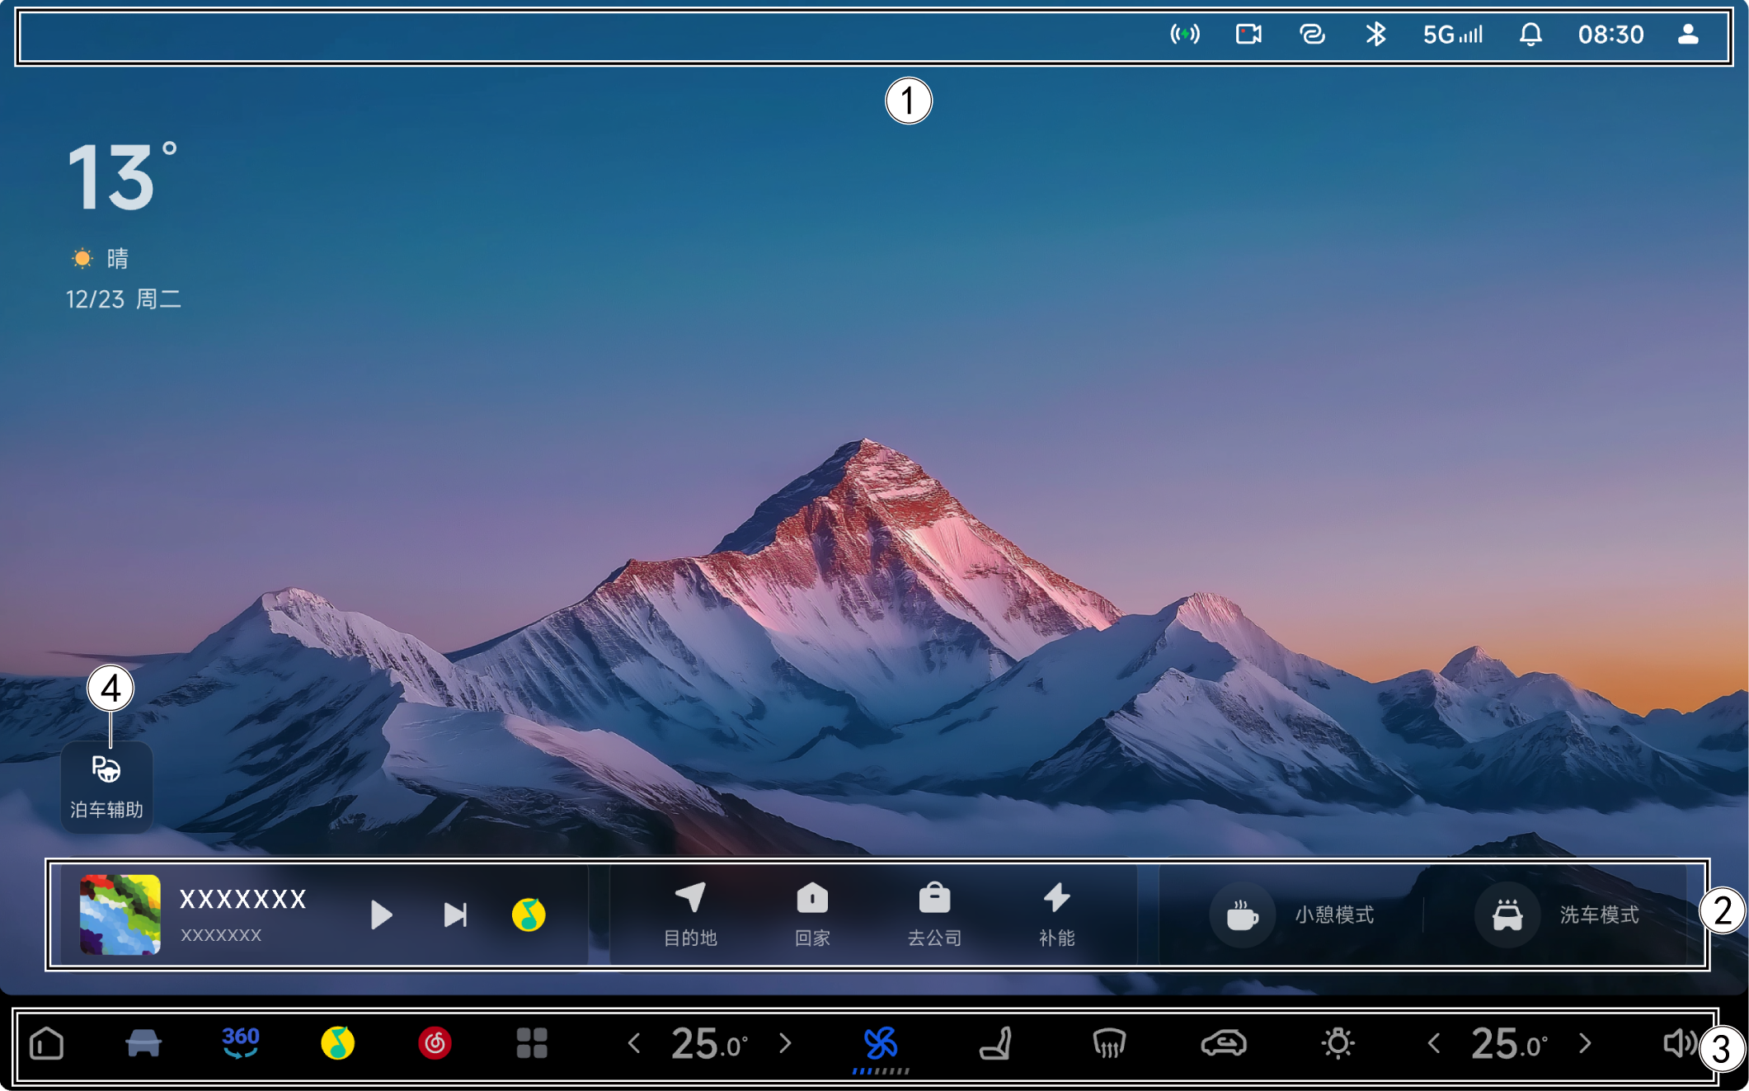Launch NetEase Cloud Music red icon
The height and width of the screenshot is (1091, 1749).
[435, 1043]
